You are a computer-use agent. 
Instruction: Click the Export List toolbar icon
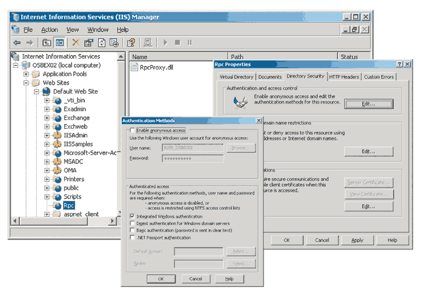(114, 42)
